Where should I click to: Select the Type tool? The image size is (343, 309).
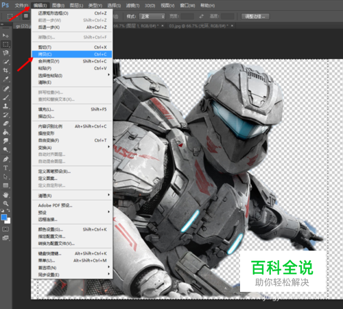coord(5,168)
